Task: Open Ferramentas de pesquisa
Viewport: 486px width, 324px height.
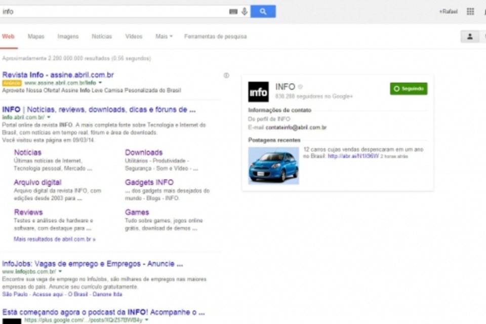Action: pyautogui.click(x=215, y=36)
